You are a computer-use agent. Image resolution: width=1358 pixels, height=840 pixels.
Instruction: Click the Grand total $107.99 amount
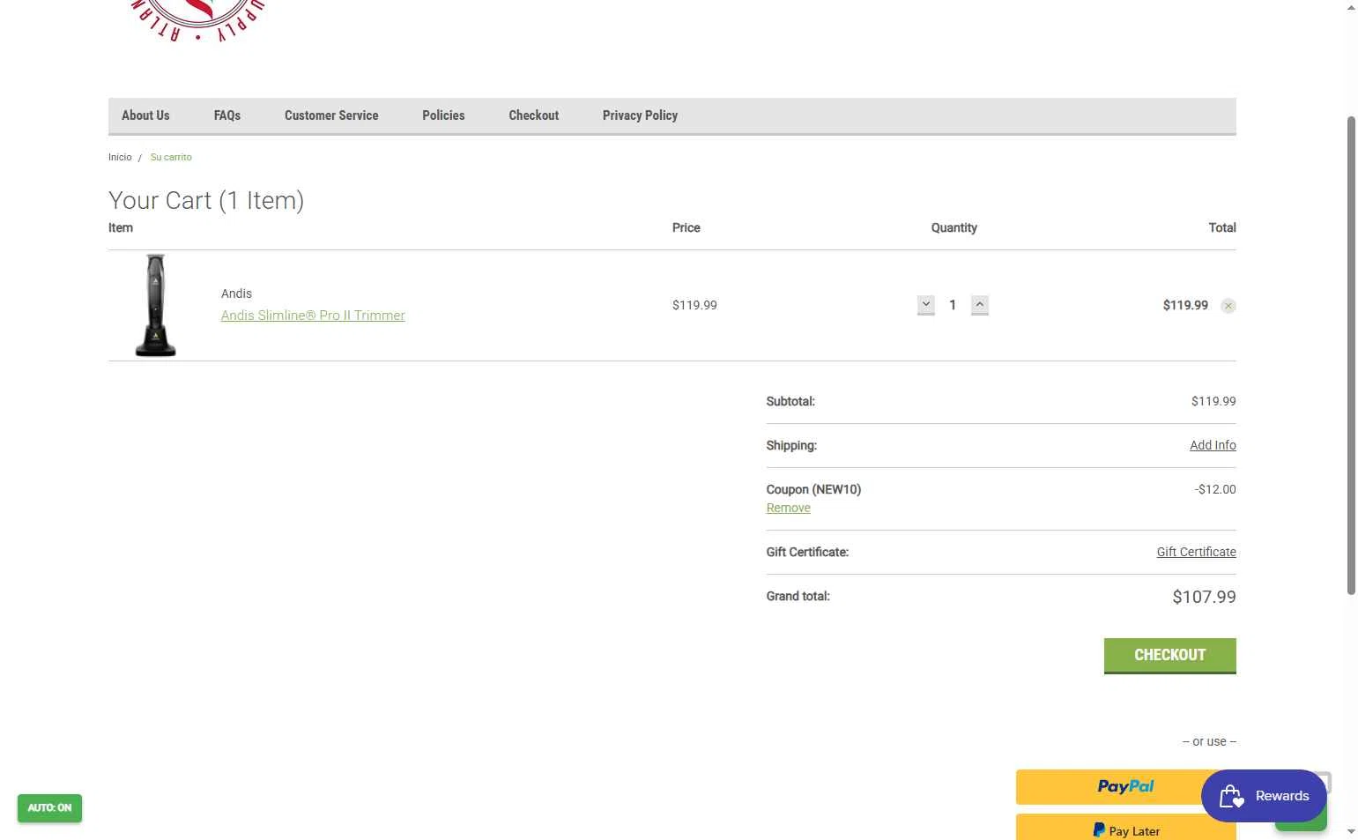coord(1204,597)
